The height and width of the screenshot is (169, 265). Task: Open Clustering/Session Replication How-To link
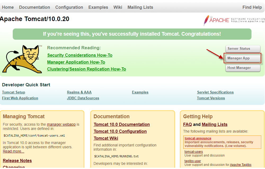click(87, 69)
